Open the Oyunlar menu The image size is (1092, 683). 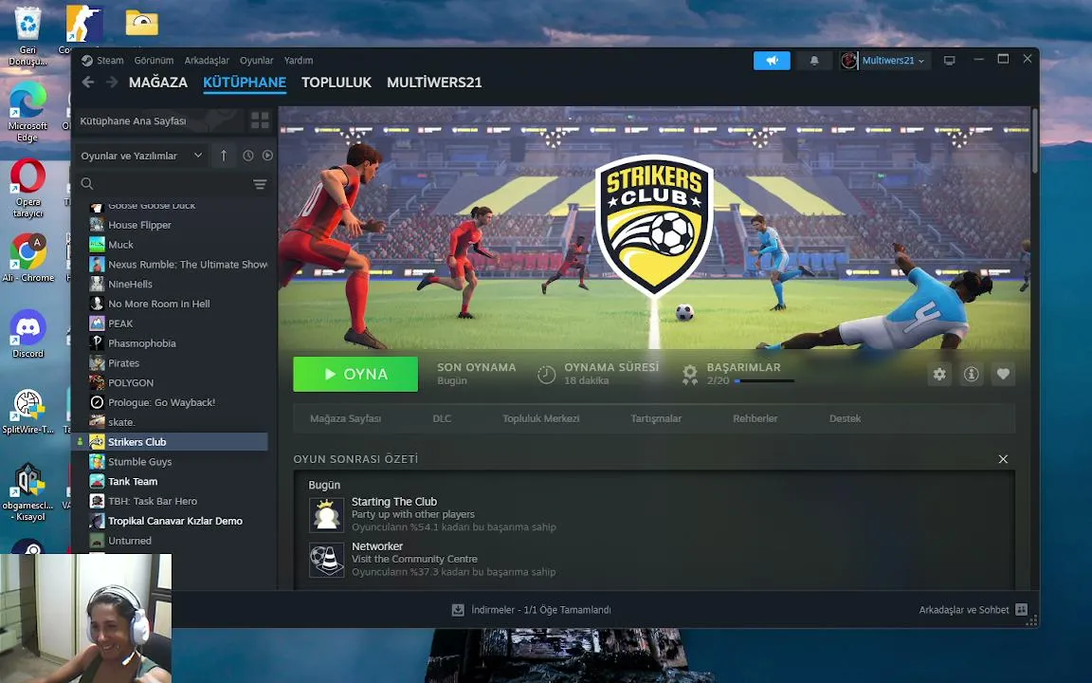(256, 61)
